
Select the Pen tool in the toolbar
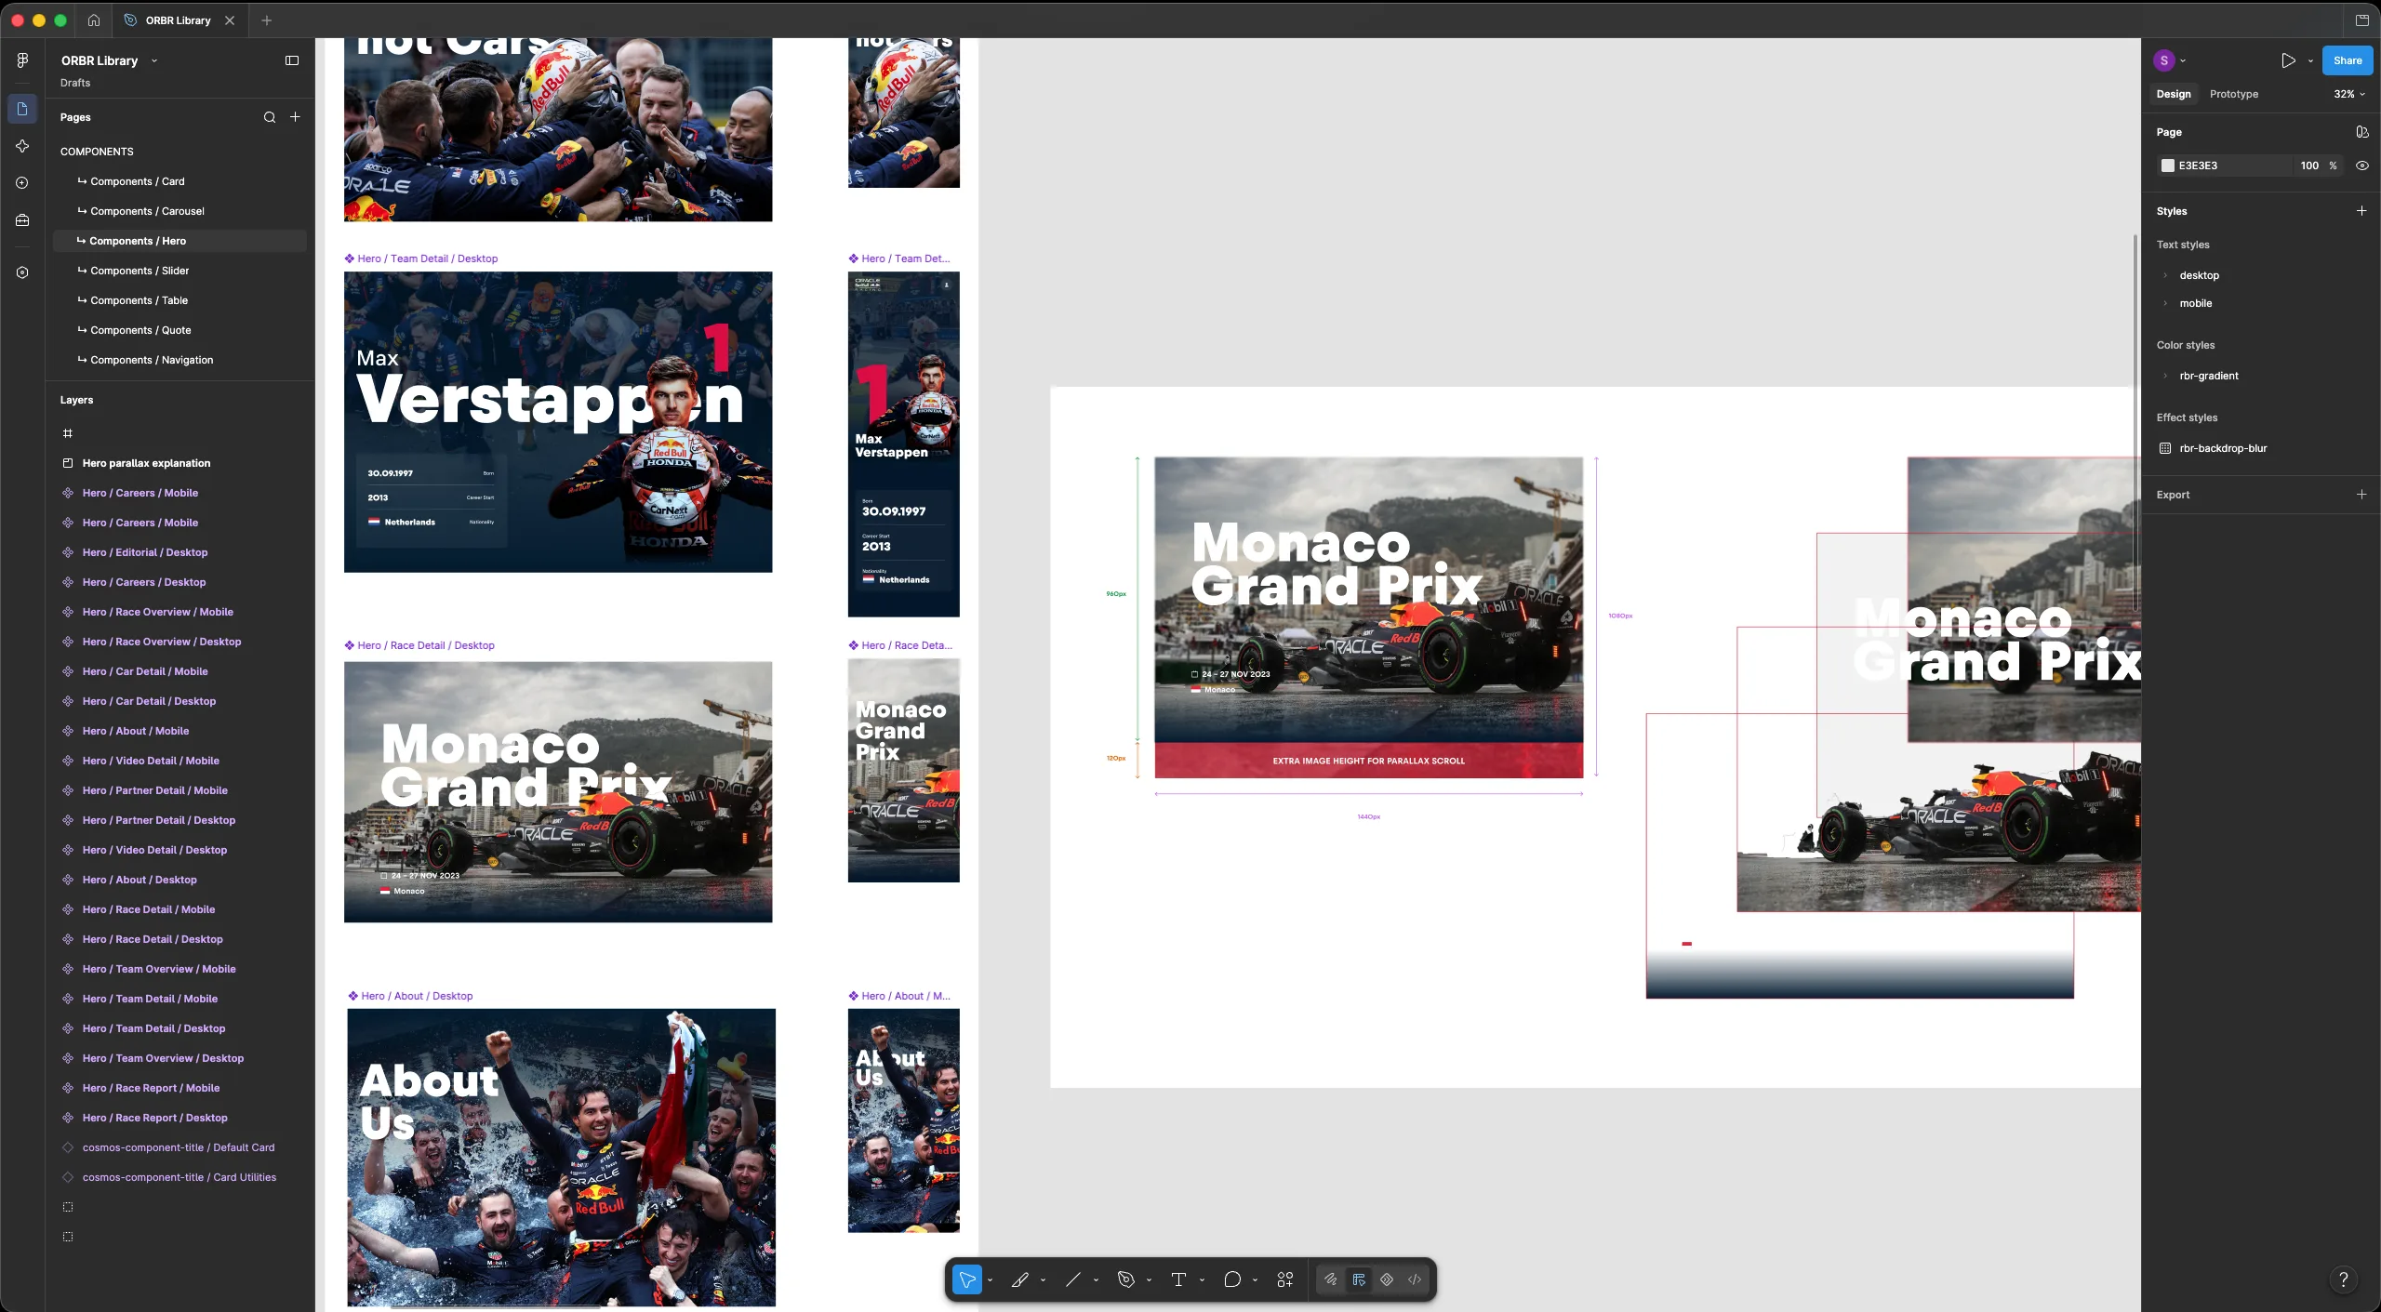1125,1280
